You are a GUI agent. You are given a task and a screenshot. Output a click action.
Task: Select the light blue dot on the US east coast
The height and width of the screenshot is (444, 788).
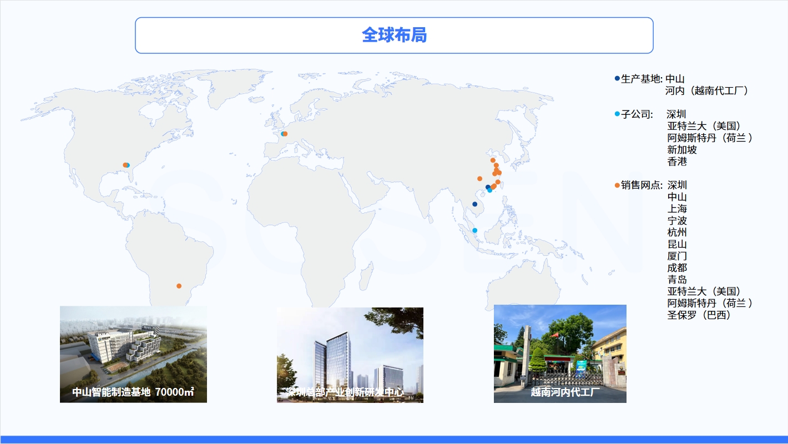click(x=128, y=165)
